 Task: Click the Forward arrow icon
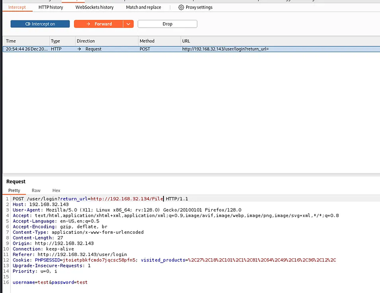tap(88, 24)
